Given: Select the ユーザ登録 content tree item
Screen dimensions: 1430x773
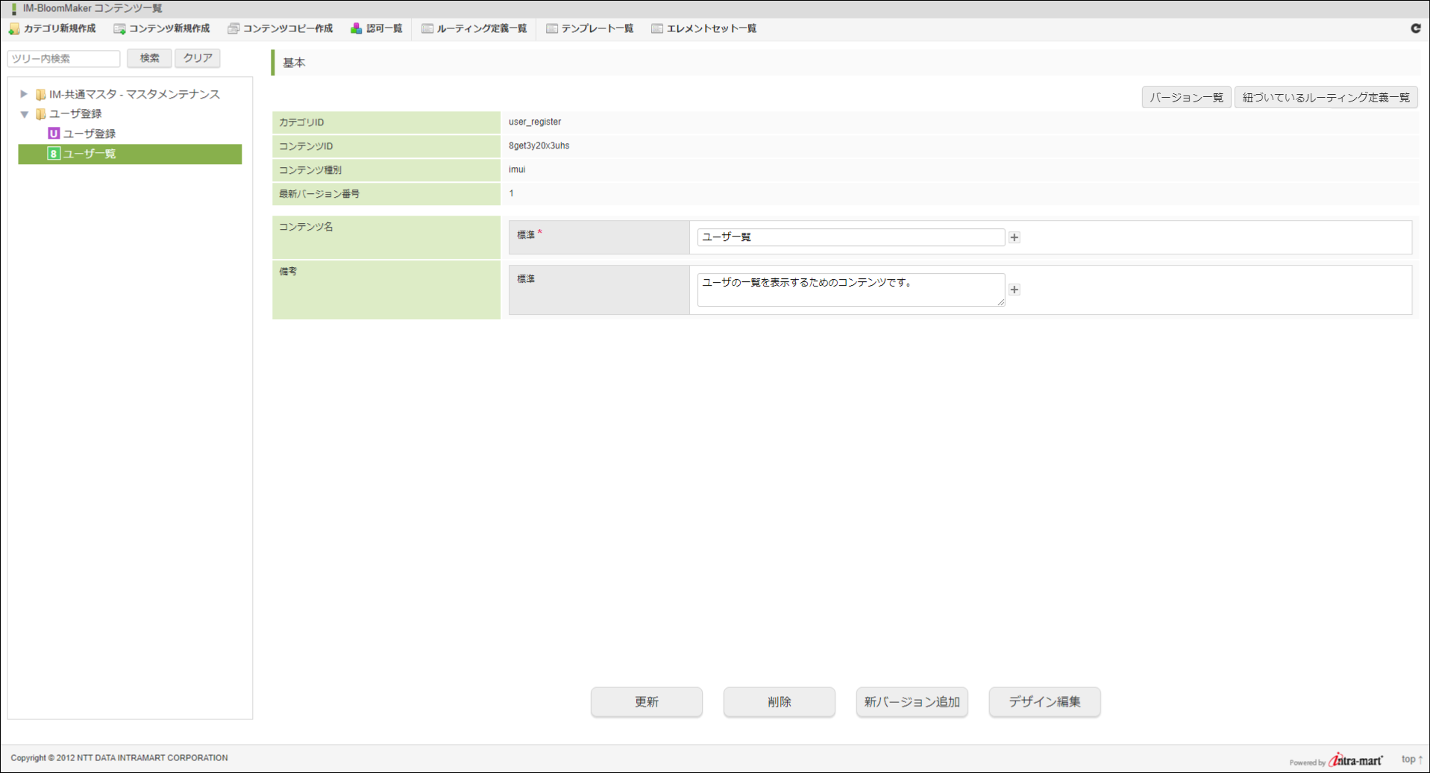Looking at the screenshot, I should coord(90,134).
